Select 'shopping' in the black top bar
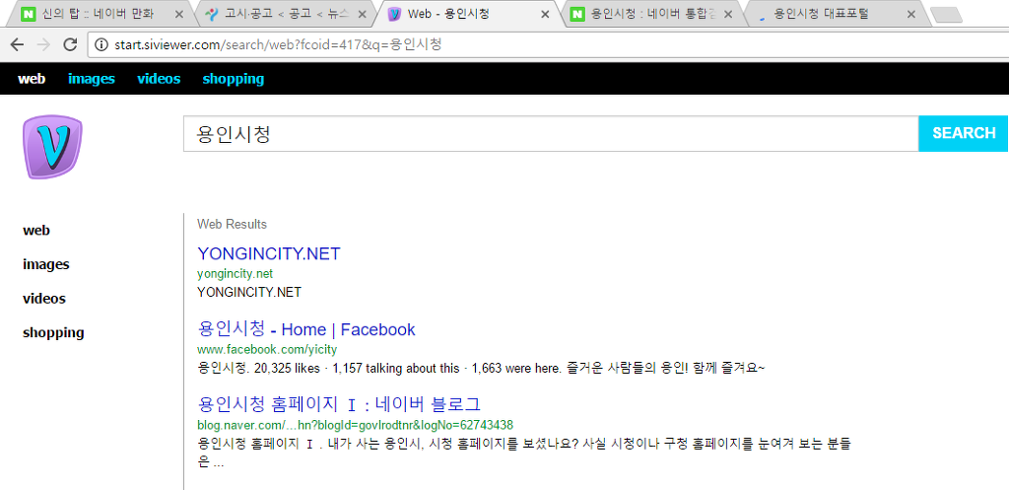This screenshot has height=490, width=1009. point(233,79)
